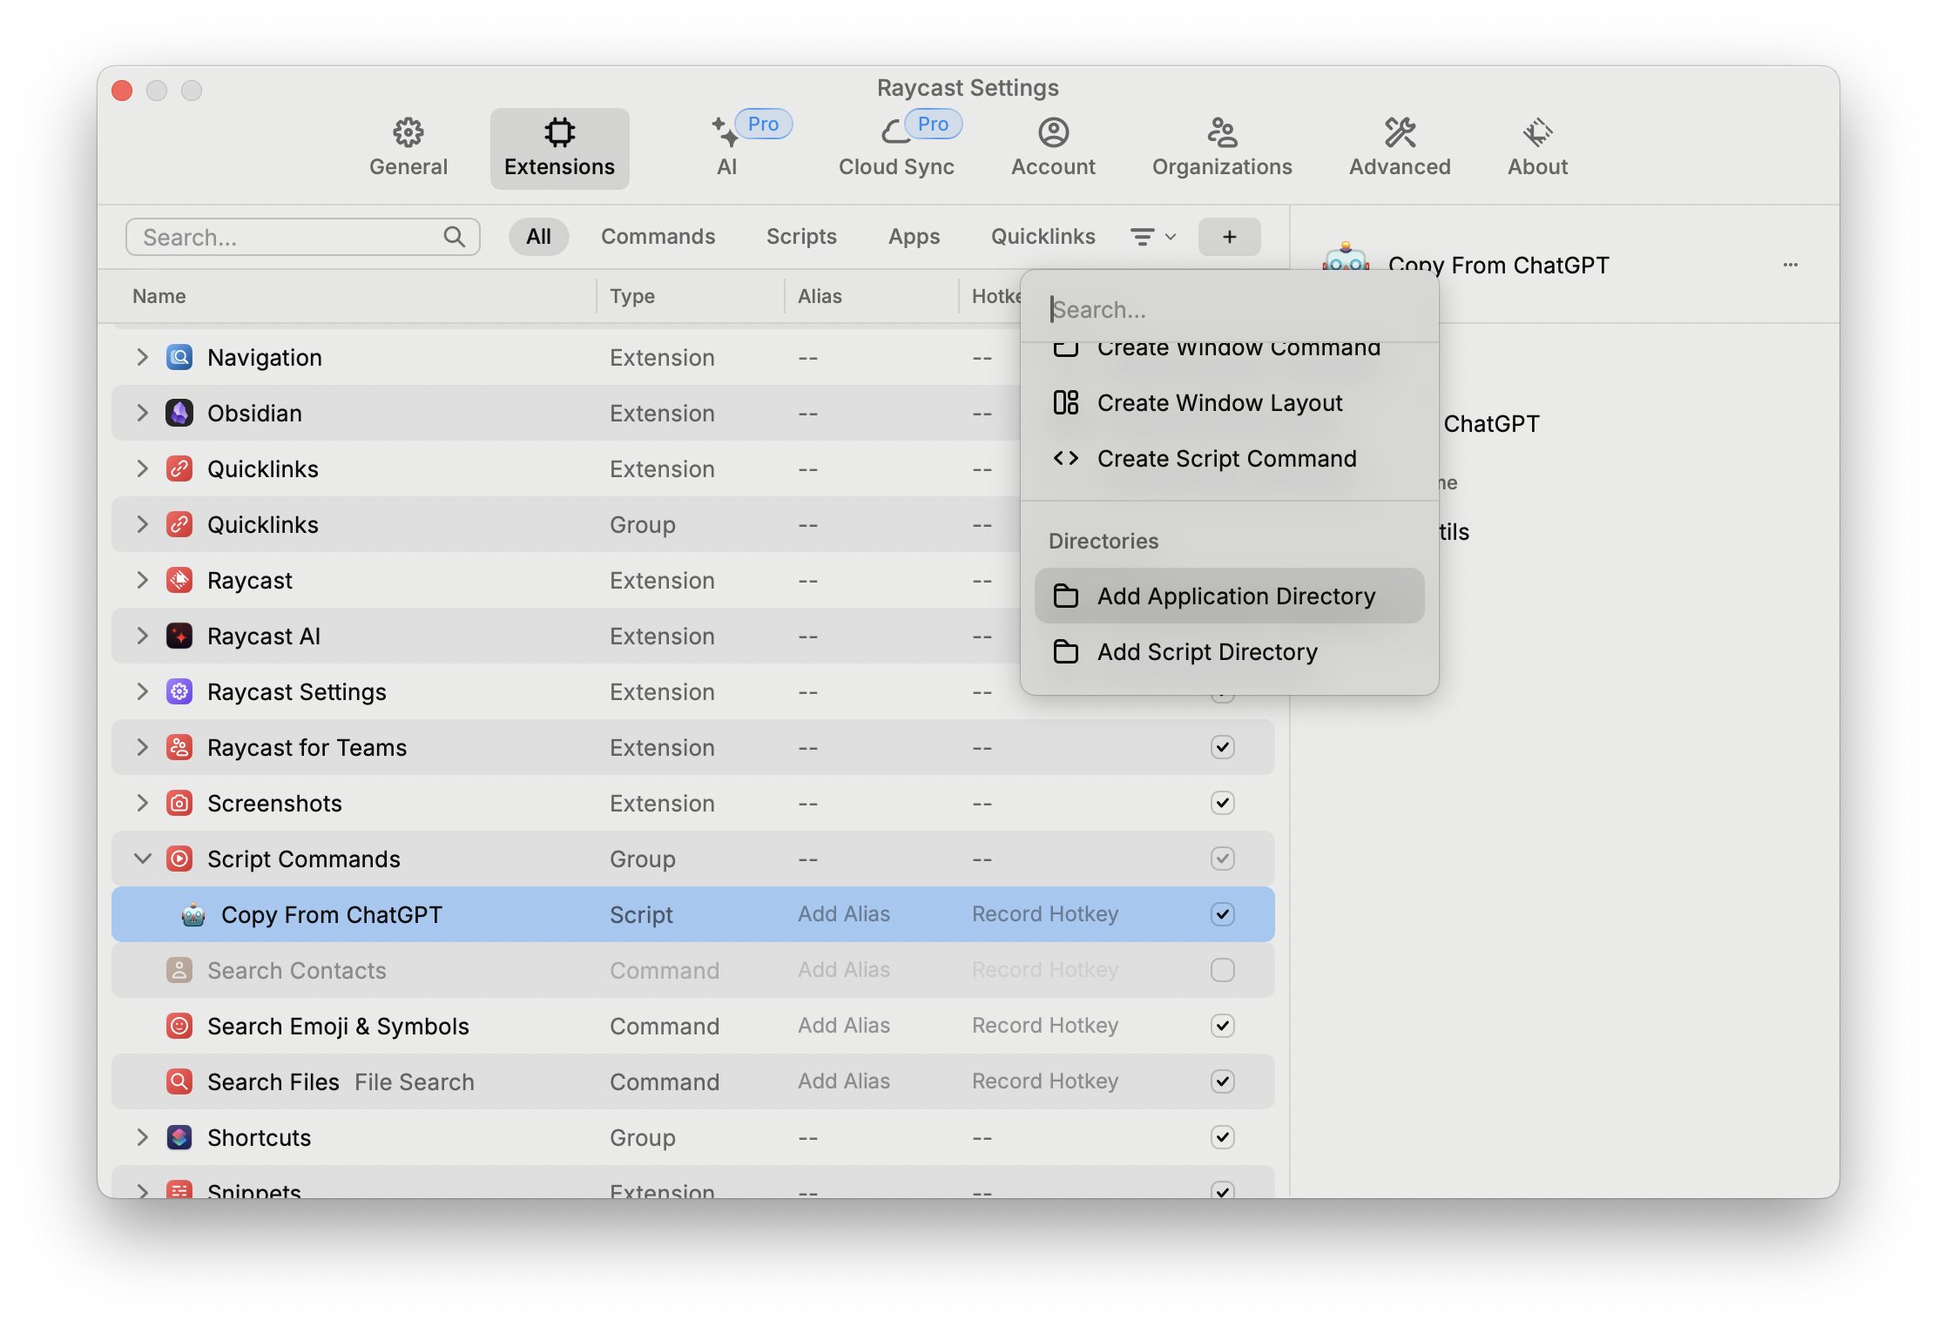This screenshot has height=1327, width=1937.
Task: Expand the Raycast Settings row
Action: 143,692
